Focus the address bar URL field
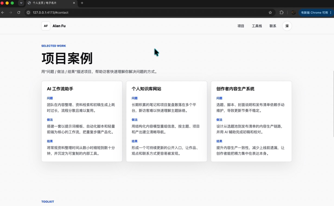This screenshot has height=206, width=334. (x=149, y=12)
